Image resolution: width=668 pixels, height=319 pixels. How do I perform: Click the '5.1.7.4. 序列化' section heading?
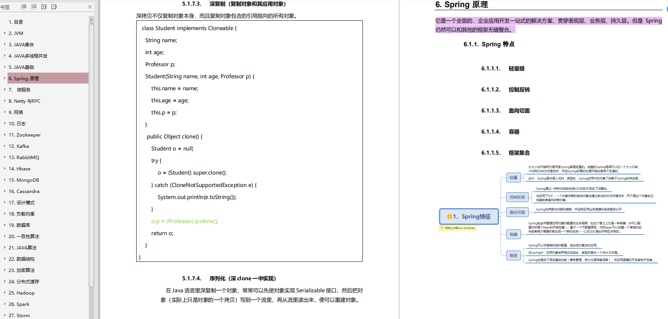point(229,278)
